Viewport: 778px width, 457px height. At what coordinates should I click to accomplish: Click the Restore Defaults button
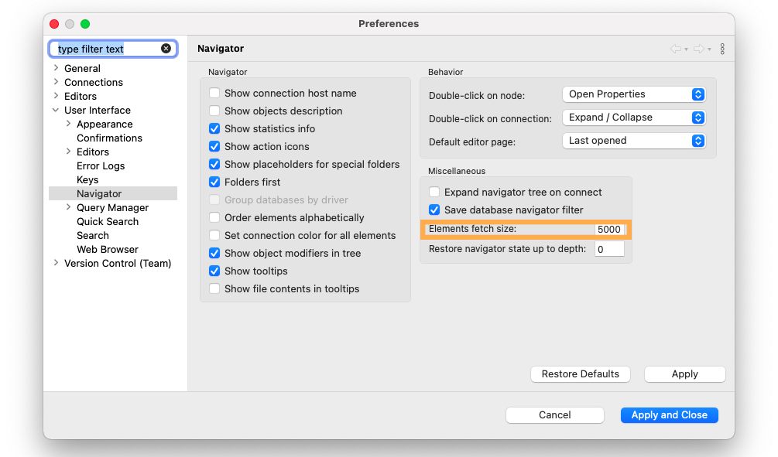pyautogui.click(x=581, y=374)
